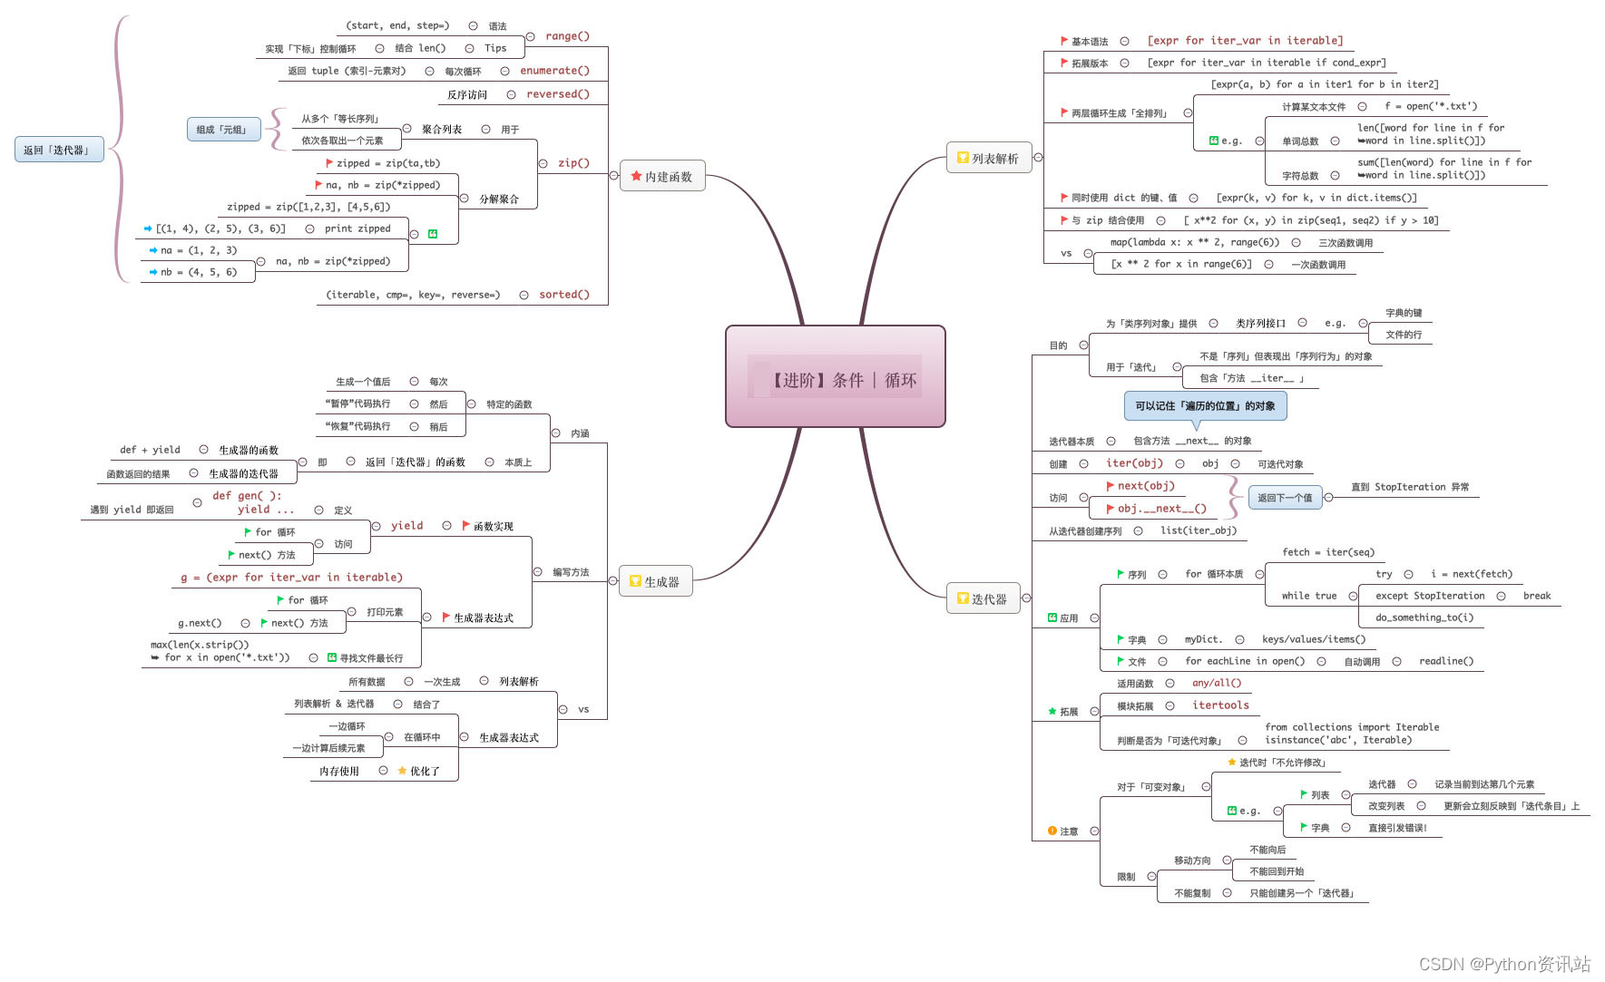Collapse the reversed() branch

[x=512, y=94]
